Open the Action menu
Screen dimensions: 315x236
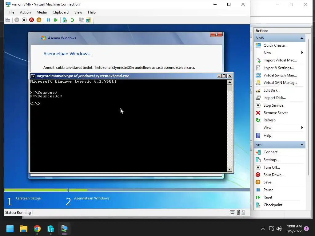click(x=25, y=12)
